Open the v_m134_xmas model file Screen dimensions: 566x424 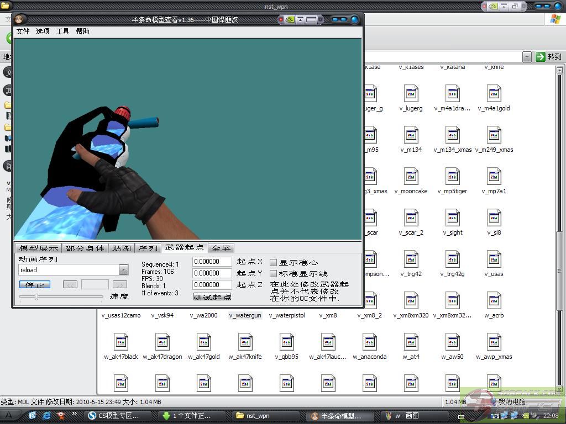tap(453, 135)
